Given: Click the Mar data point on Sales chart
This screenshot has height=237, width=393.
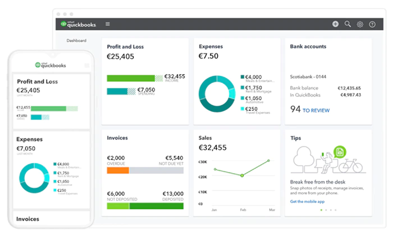Looking at the screenshot, I should coord(268,161).
